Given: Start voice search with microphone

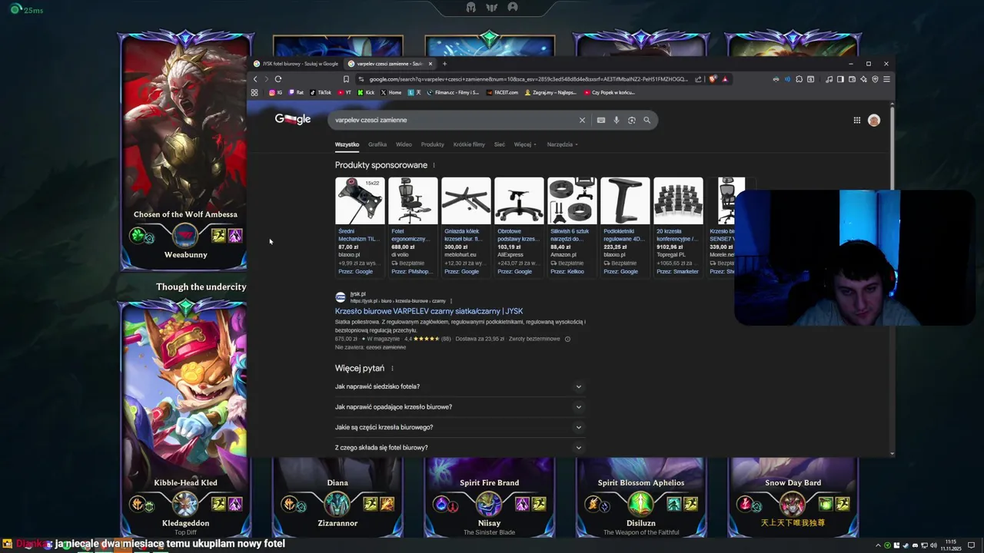Looking at the screenshot, I should [616, 120].
